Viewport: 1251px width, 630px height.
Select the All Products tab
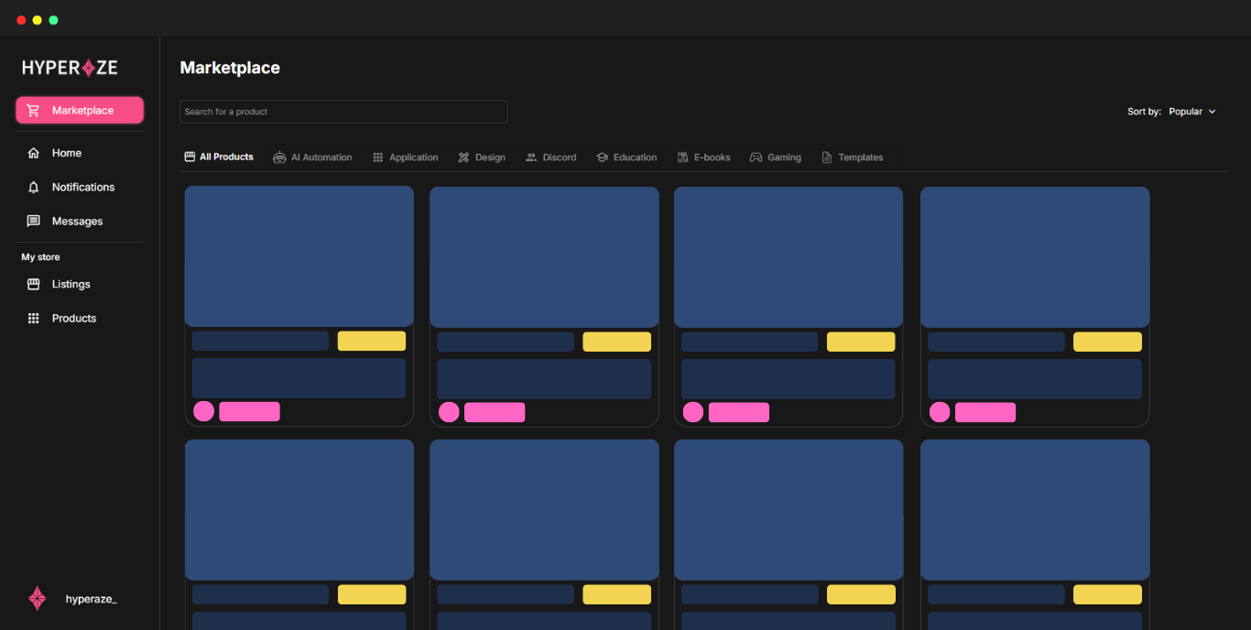219,157
